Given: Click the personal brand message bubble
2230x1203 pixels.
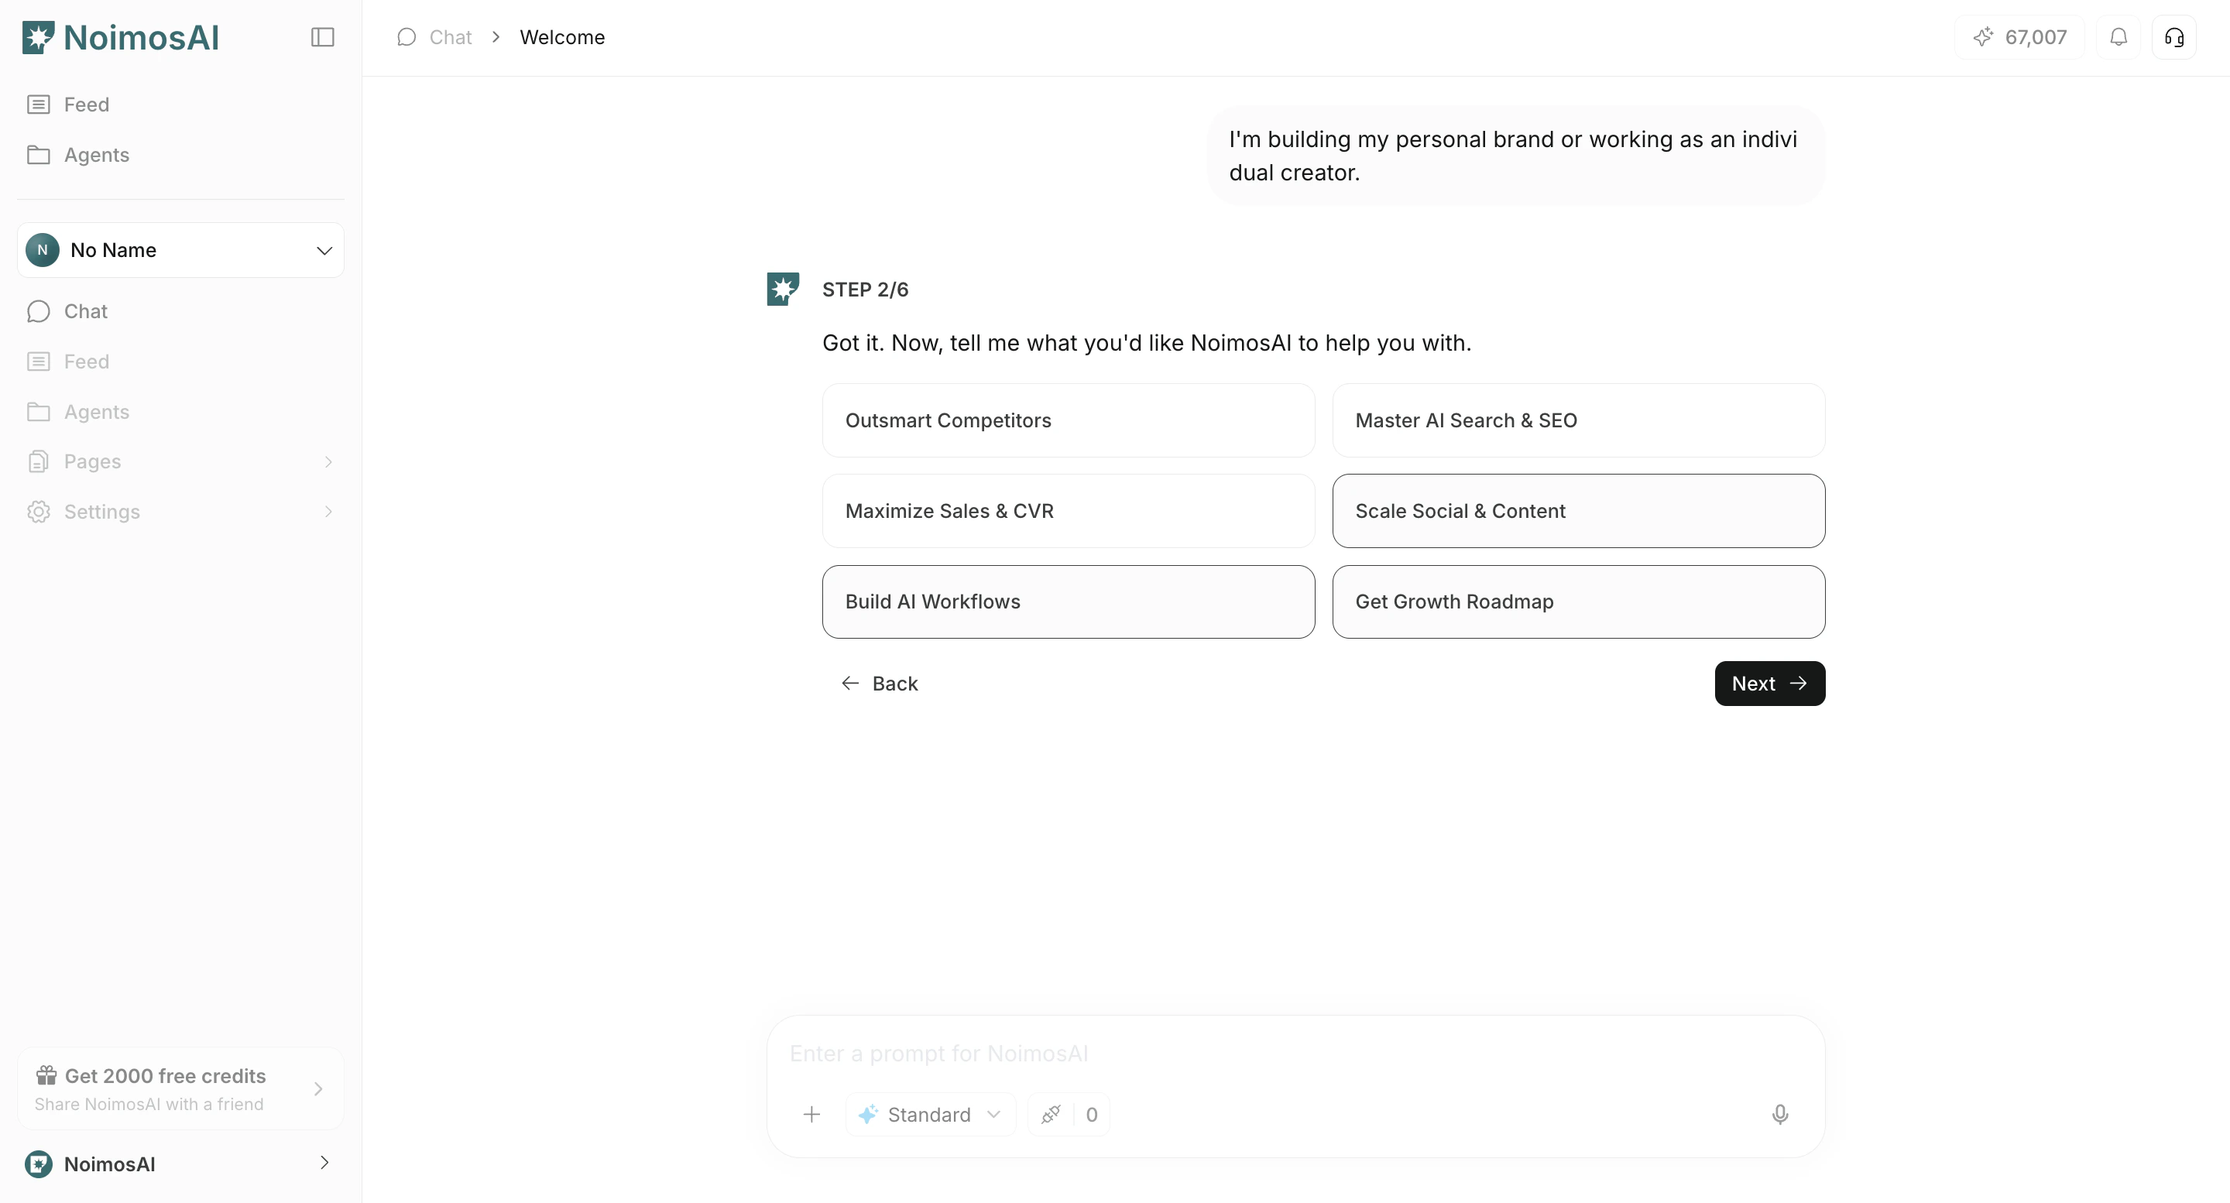Looking at the screenshot, I should pos(1515,156).
